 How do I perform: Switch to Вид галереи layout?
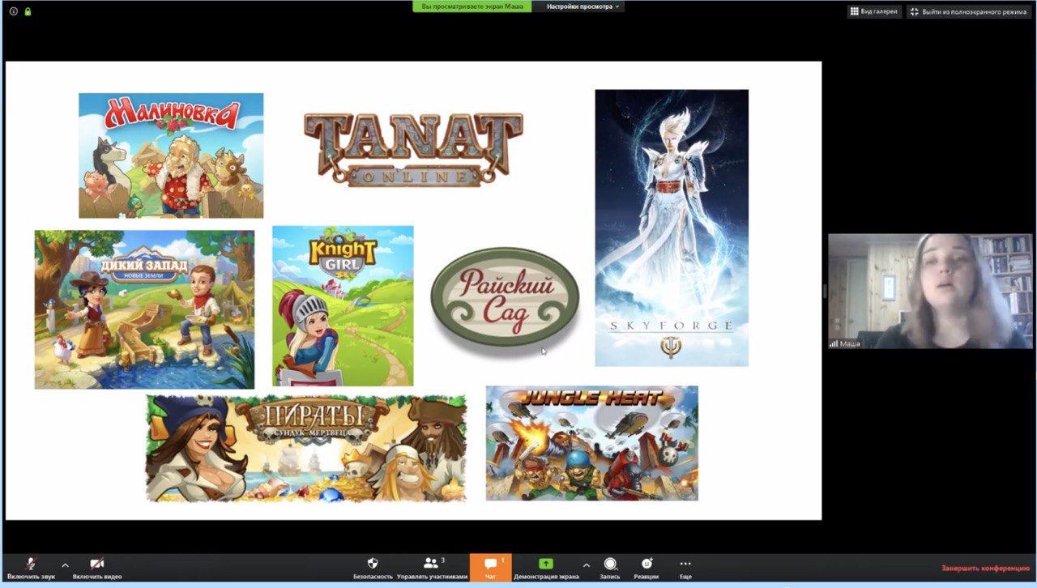874,11
